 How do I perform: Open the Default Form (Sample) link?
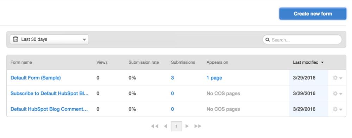pyautogui.click(x=36, y=78)
